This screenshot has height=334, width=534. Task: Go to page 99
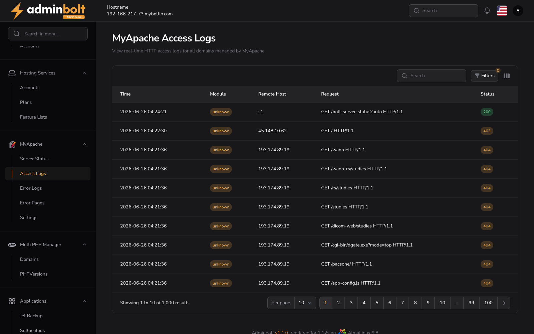coord(471,303)
